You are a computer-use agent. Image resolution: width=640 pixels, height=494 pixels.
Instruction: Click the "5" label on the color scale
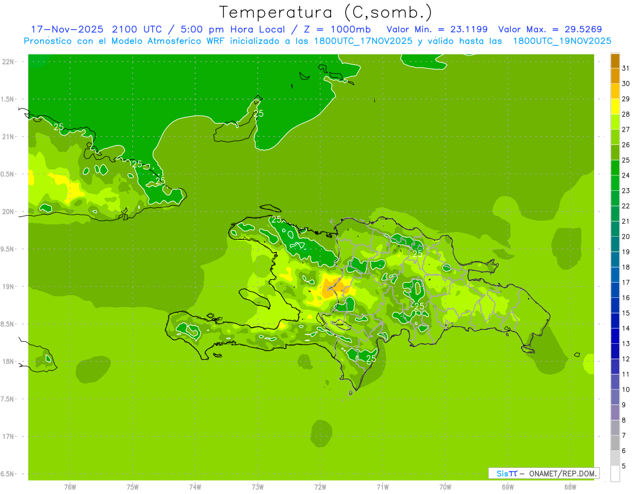pyautogui.click(x=624, y=466)
